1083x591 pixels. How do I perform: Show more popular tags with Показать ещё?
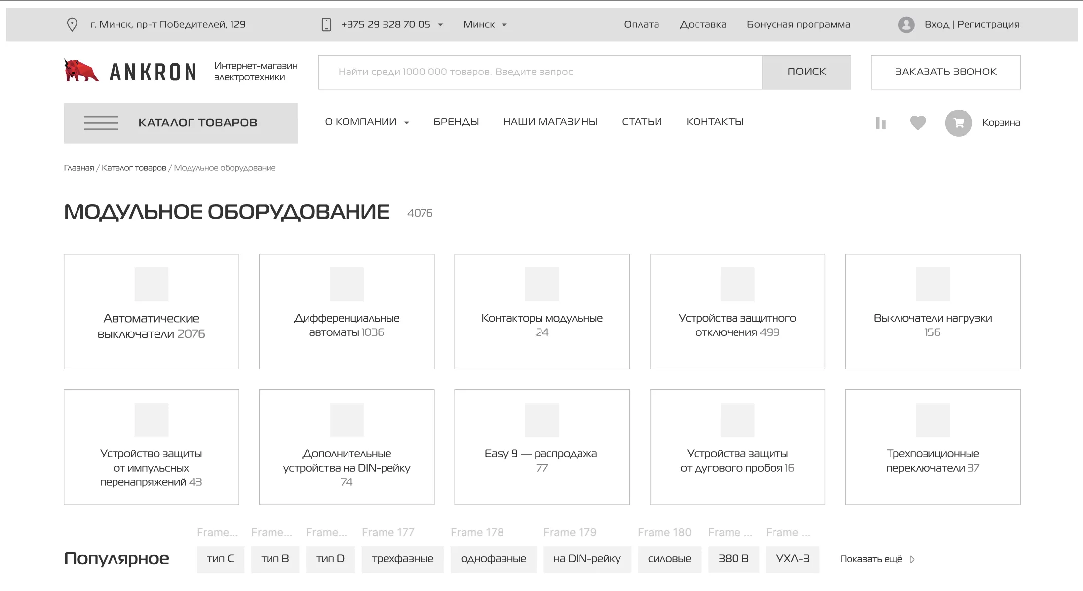877,559
